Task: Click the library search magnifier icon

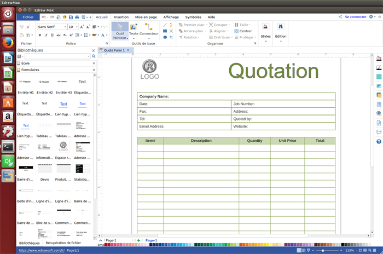Action: click(x=94, y=56)
